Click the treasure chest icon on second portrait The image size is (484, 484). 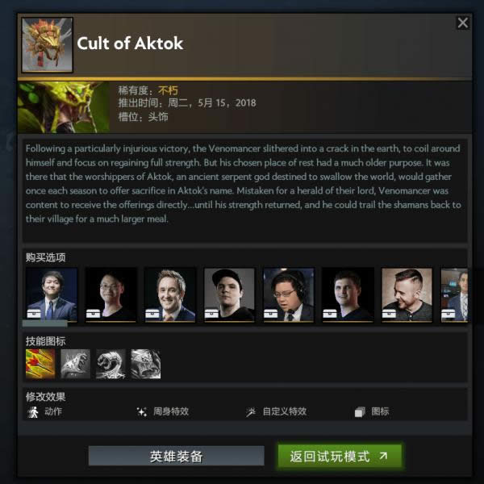click(93, 313)
